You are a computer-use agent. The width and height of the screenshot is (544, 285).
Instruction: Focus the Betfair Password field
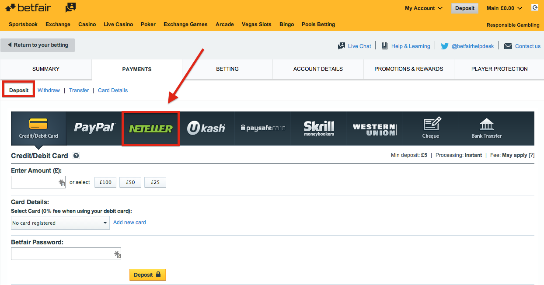tap(66, 254)
